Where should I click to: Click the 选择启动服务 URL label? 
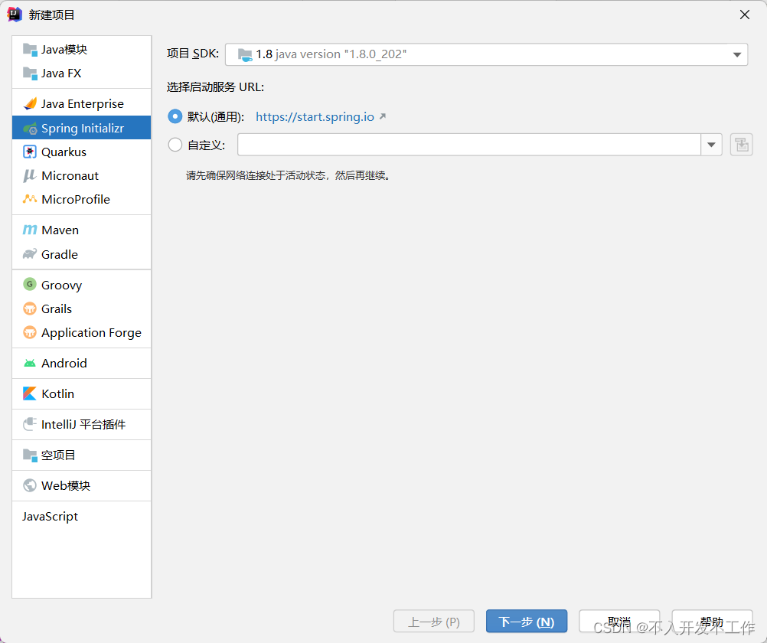(x=215, y=87)
